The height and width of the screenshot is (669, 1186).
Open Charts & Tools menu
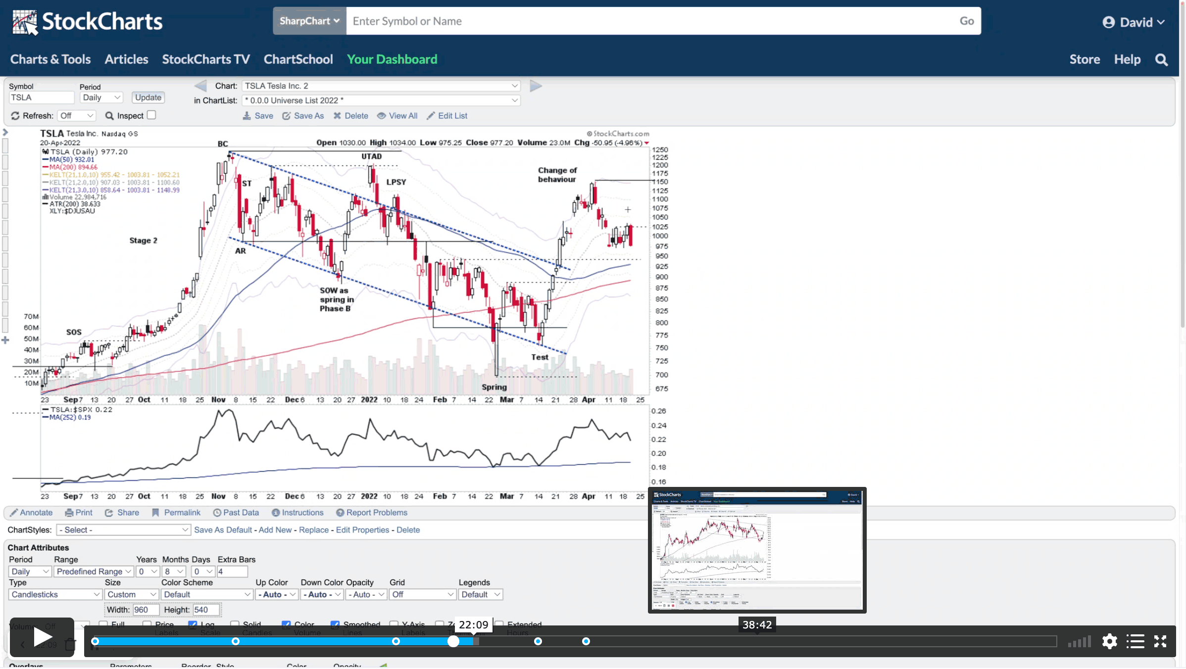click(x=50, y=59)
